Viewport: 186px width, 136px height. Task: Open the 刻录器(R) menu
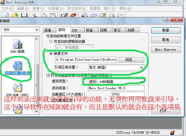point(56,9)
